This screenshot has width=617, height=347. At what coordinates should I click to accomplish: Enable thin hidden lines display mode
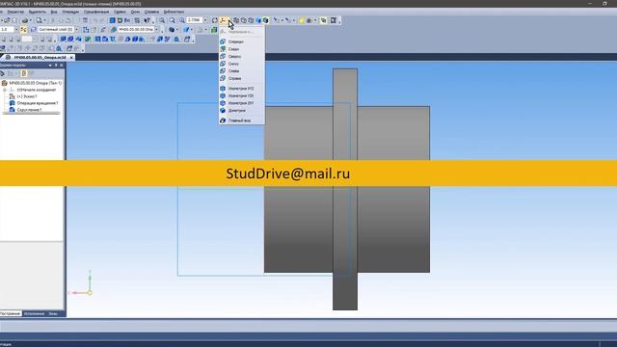[x=251, y=20]
